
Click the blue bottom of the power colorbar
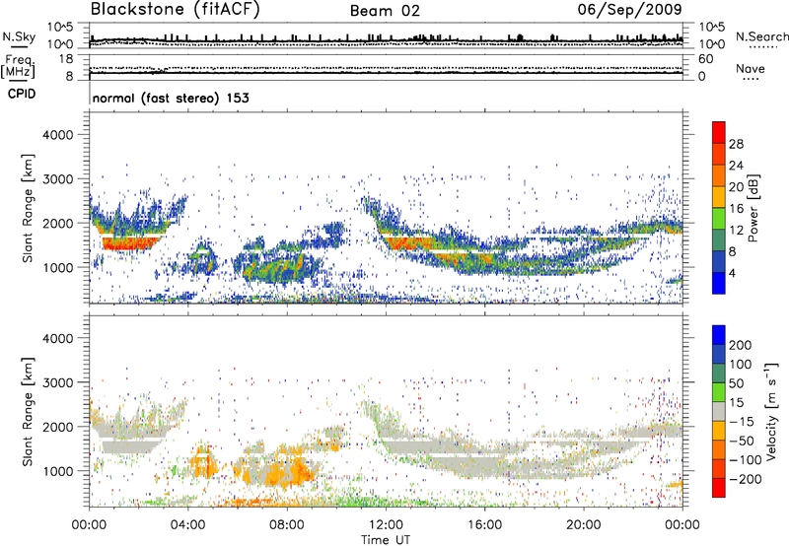(x=719, y=283)
